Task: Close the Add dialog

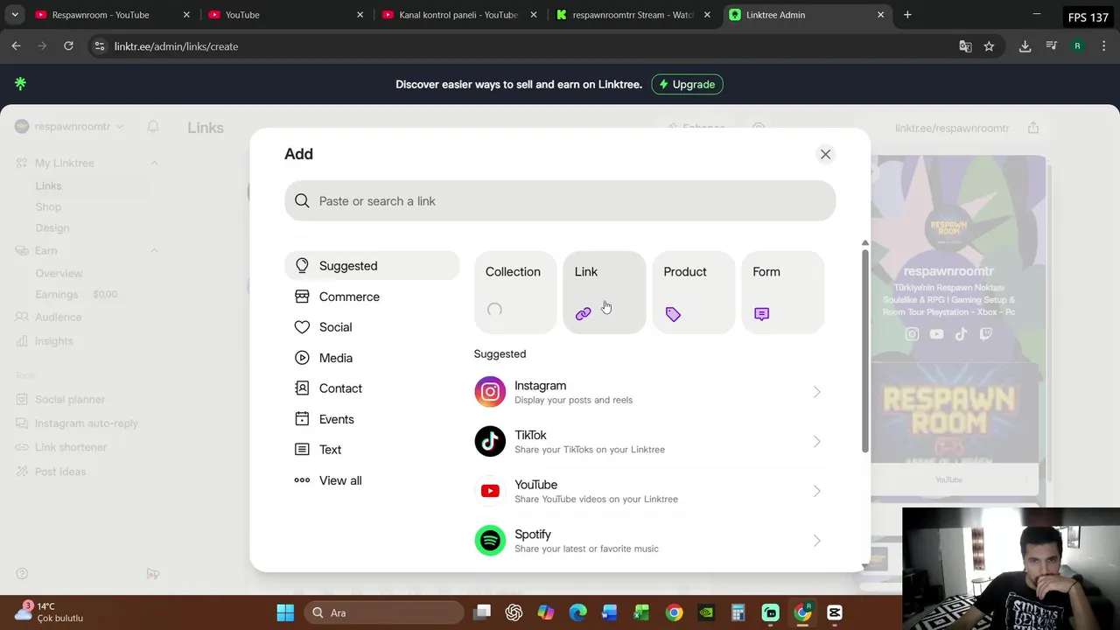Action: pyautogui.click(x=825, y=154)
